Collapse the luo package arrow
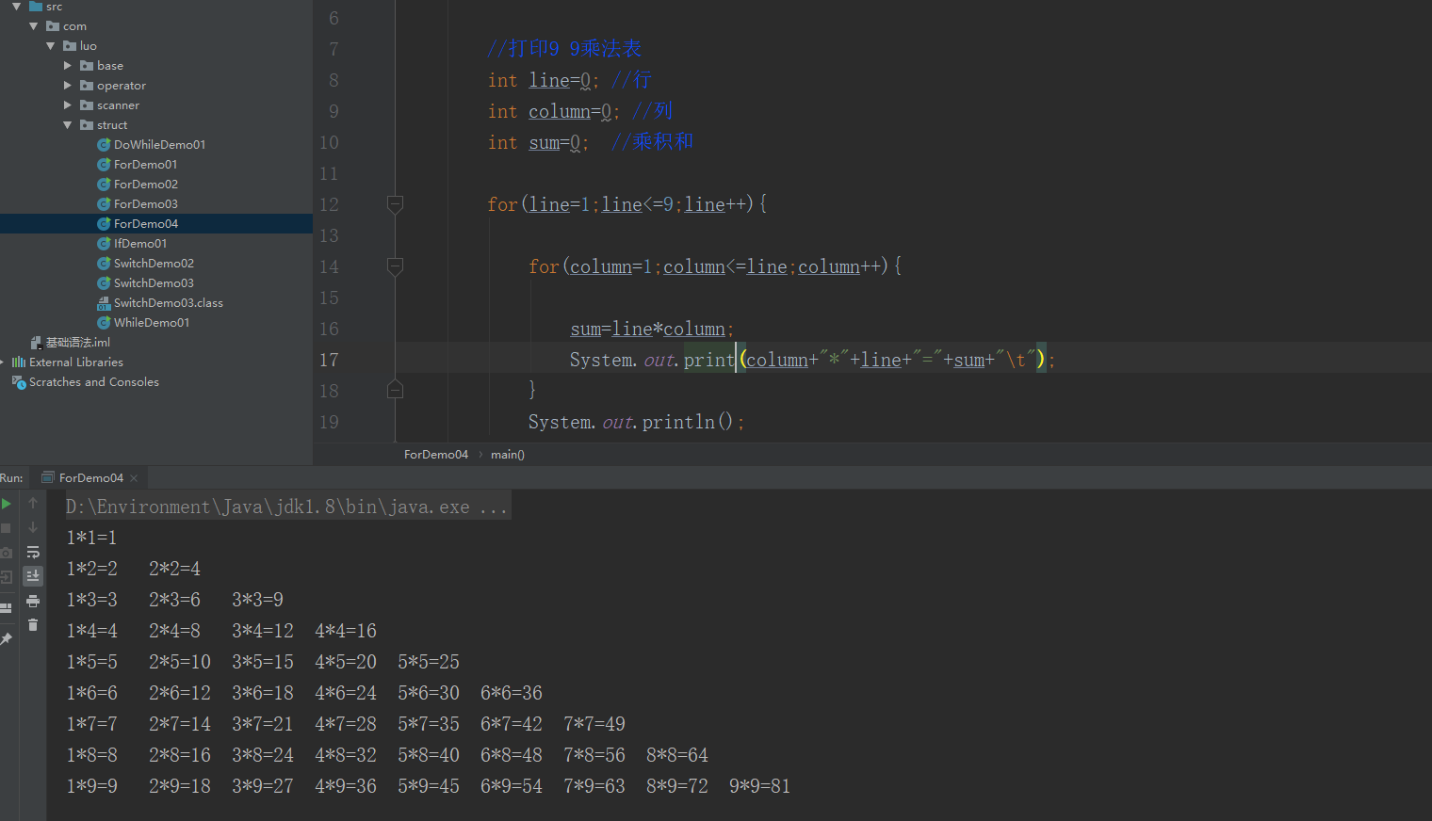 click(50, 46)
